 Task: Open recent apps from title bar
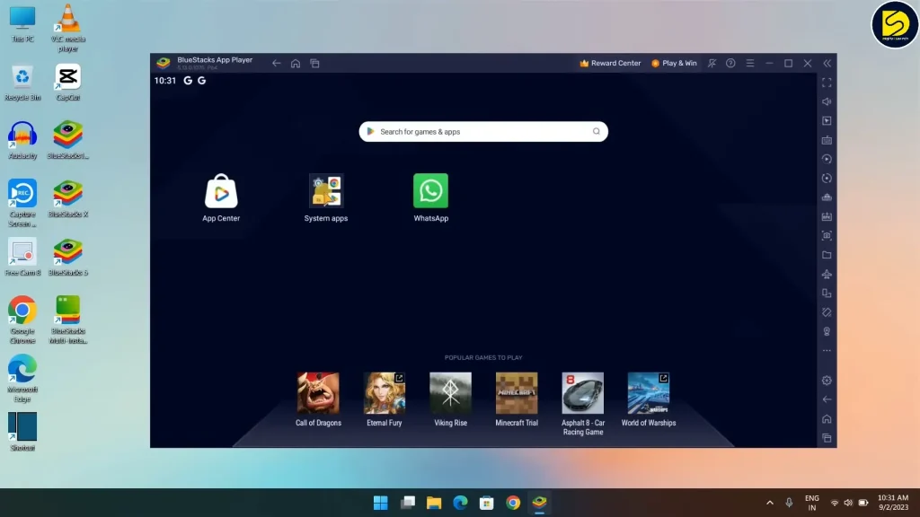click(314, 64)
